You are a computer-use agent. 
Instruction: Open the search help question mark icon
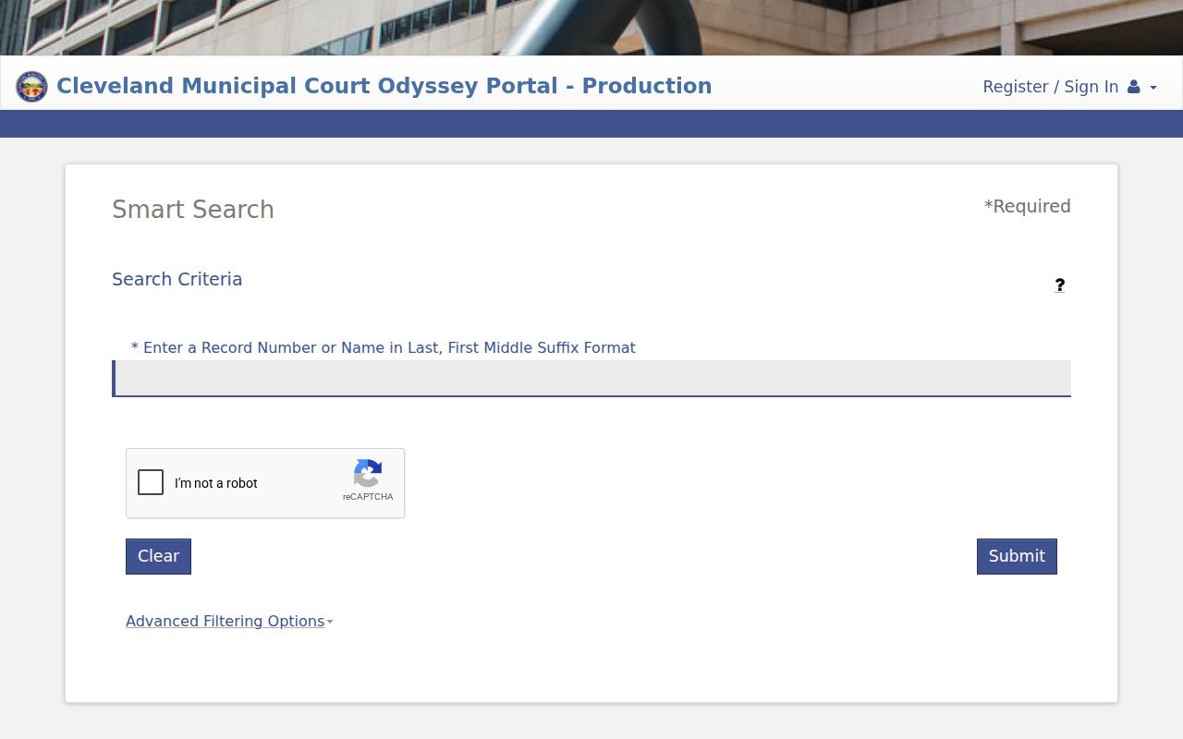(1059, 285)
